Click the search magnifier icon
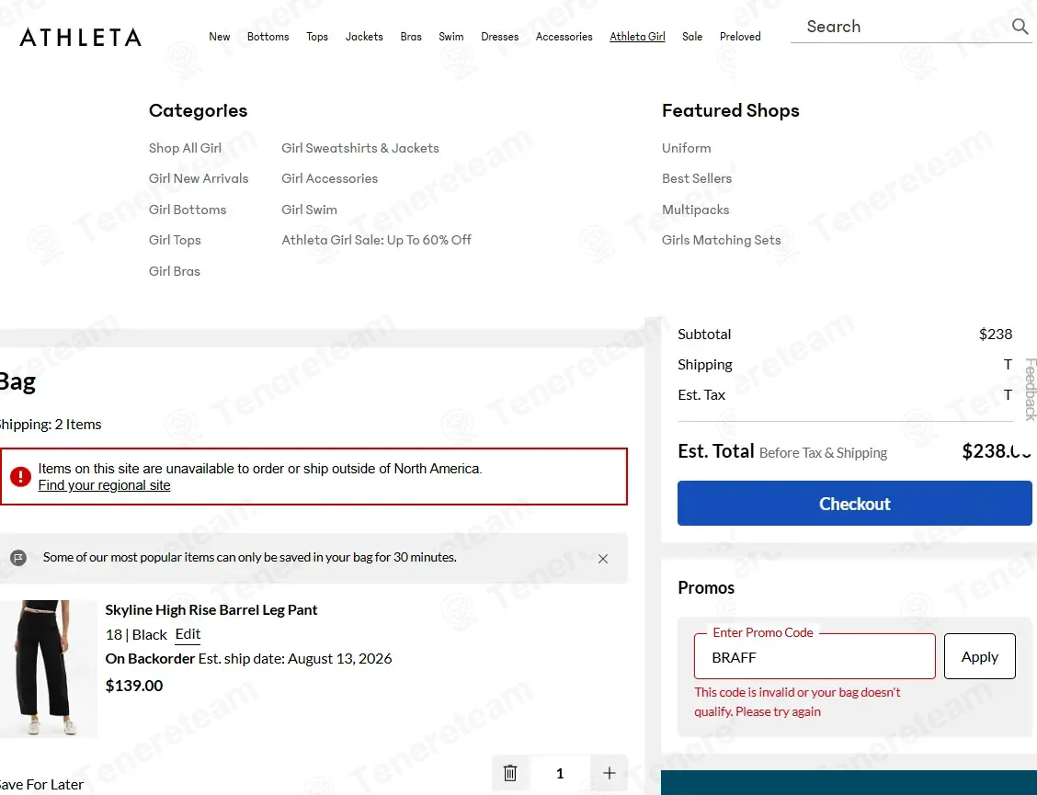 (x=1020, y=27)
